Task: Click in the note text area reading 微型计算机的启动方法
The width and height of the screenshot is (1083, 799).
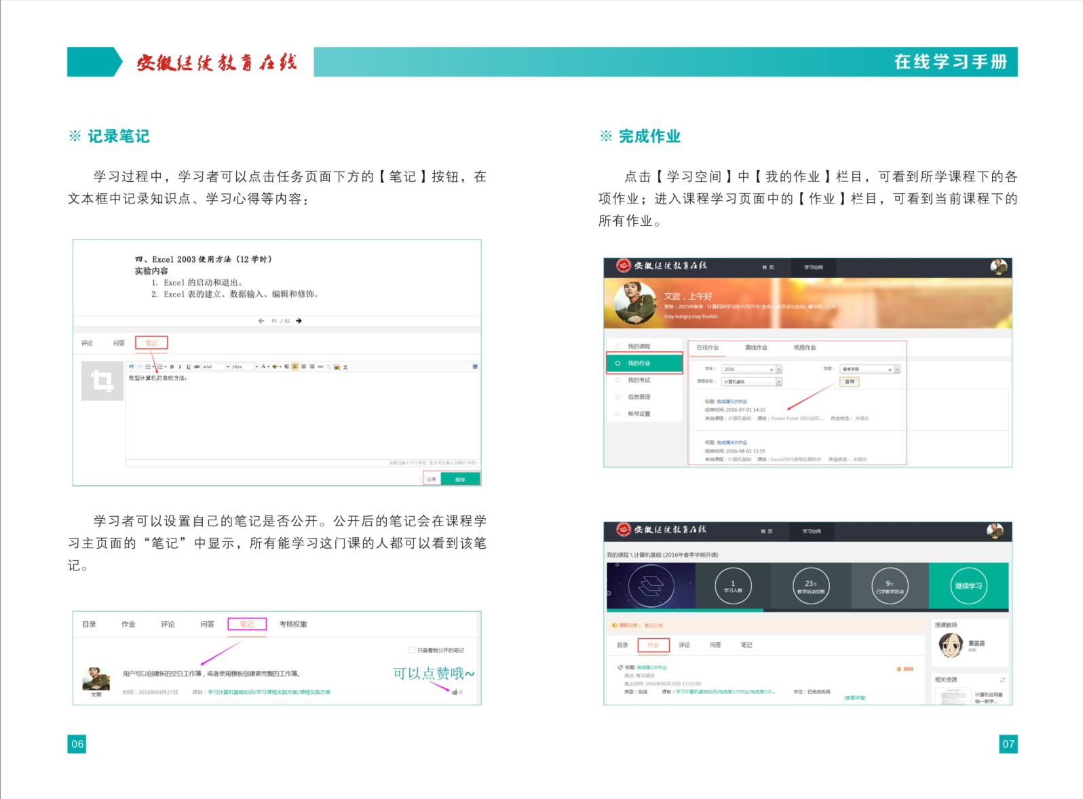Action: coord(302,416)
